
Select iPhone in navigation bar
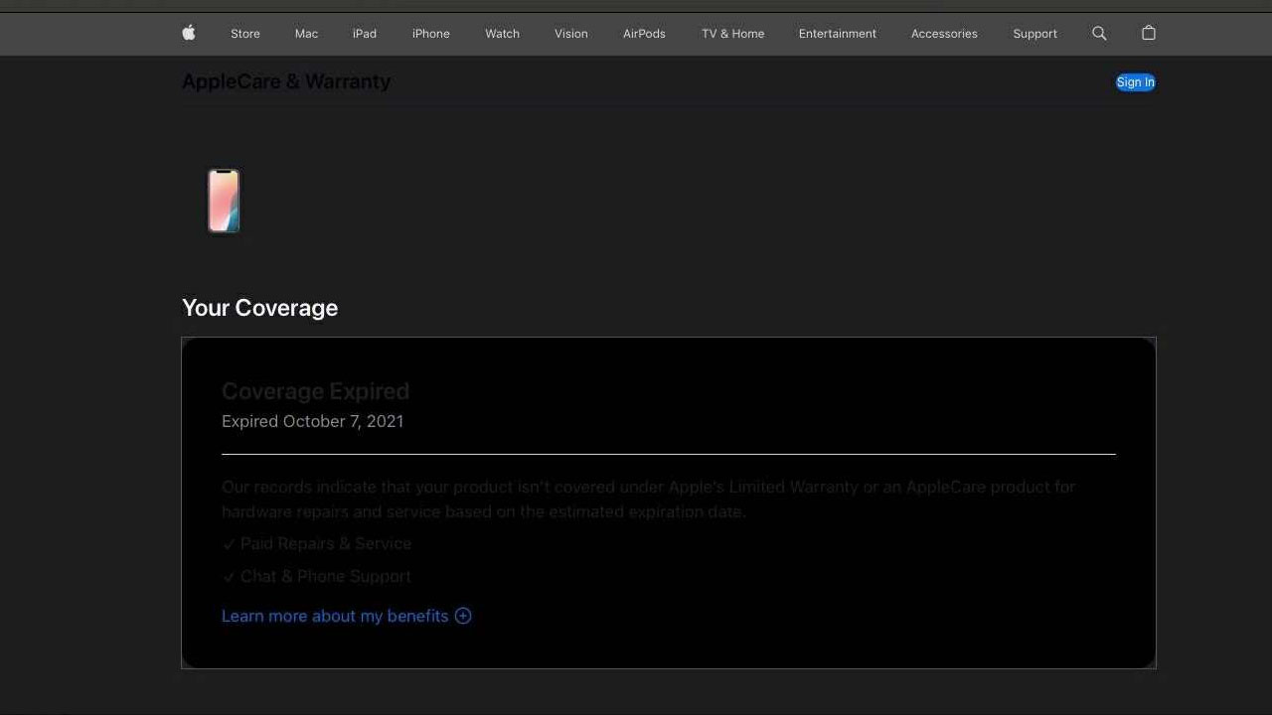pyautogui.click(x=431, y=34)
